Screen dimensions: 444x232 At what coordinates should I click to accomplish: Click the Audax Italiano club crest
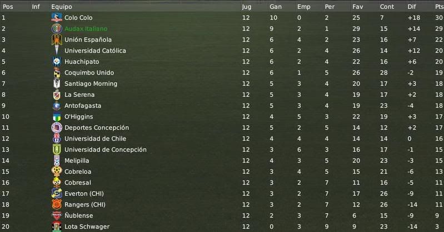pos(57,29)
